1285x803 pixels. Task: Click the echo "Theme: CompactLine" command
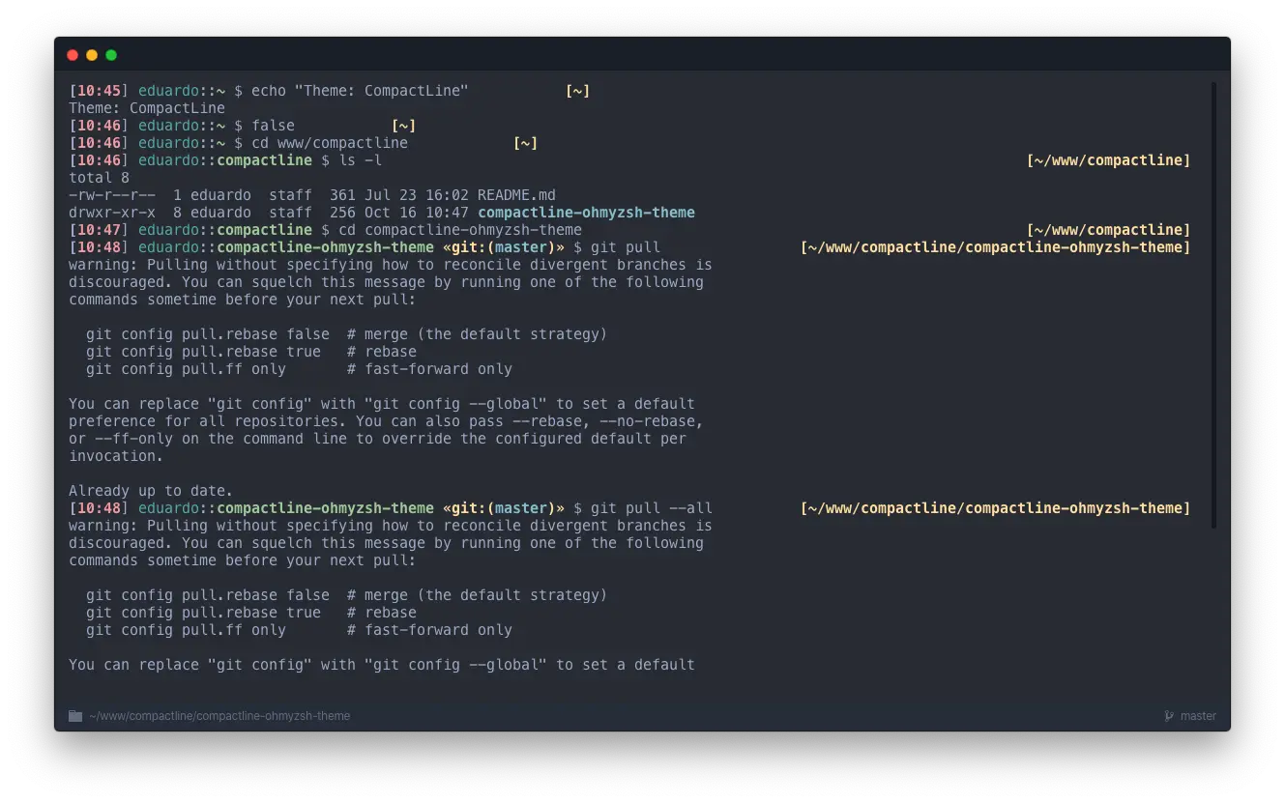coord(360,91)
